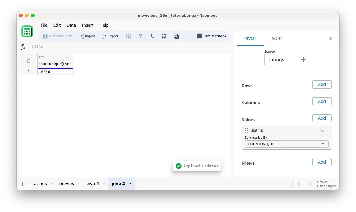Viewport: 356px width, 212px height.
Task: Click the Tabmega spreadsheet logo
Action: click(27, 31)
